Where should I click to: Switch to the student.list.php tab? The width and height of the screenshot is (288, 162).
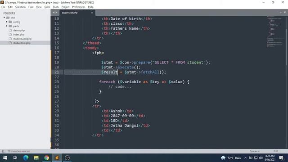[69, 13]
